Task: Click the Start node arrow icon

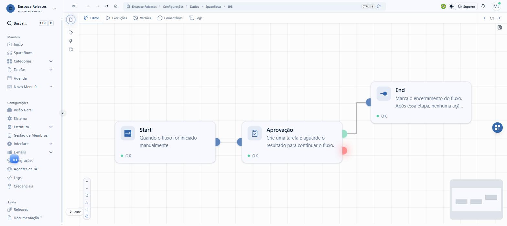Action: pyautogui.click(x=128, y=133)
